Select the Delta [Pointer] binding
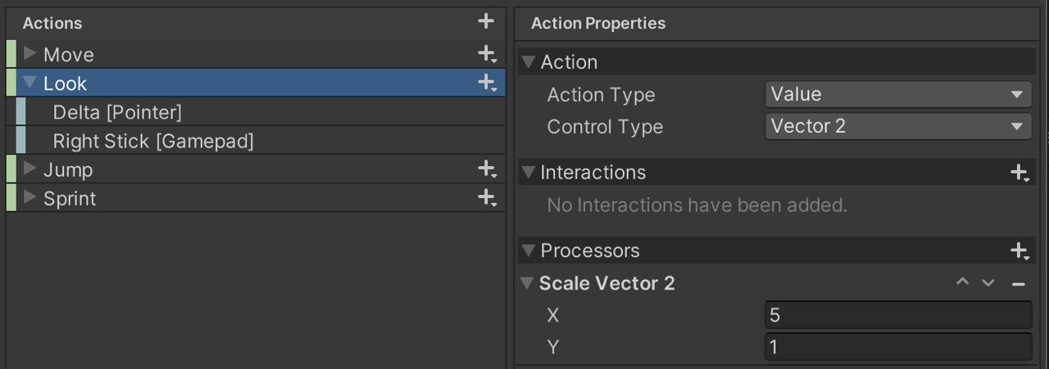Screen dimensions: 1049x369 [x=117, y=112]
